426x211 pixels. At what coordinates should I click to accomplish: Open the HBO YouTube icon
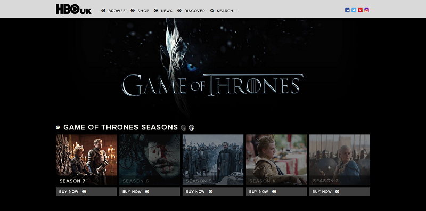[x=361, y=10]
